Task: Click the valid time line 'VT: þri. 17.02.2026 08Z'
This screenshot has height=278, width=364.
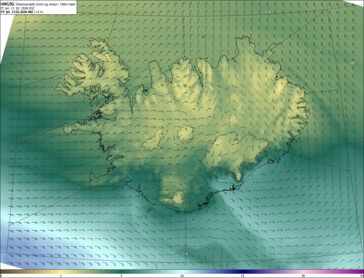Action: 16,12
